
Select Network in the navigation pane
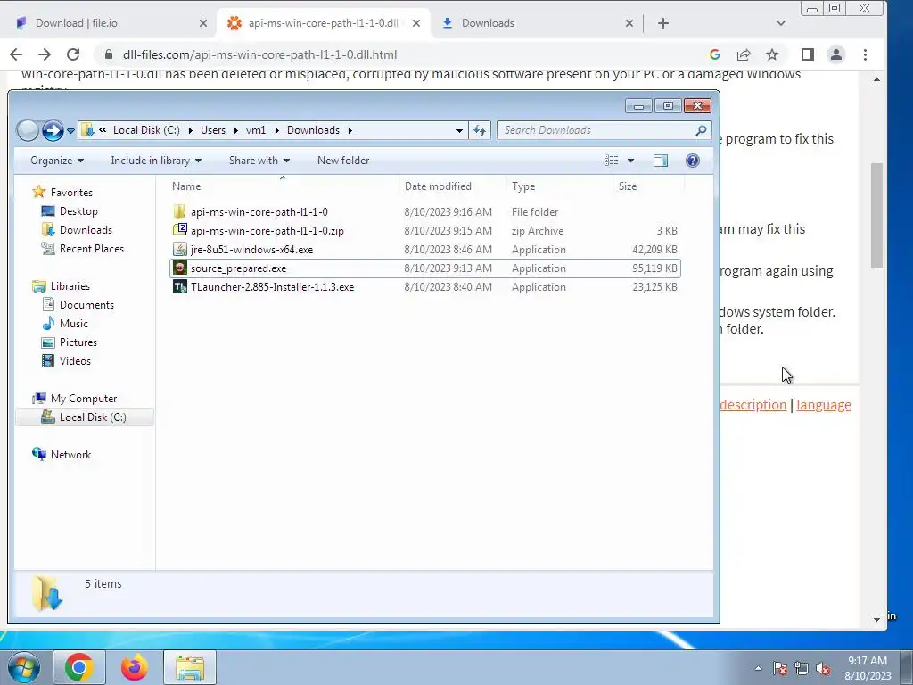(x=70, y=454)
